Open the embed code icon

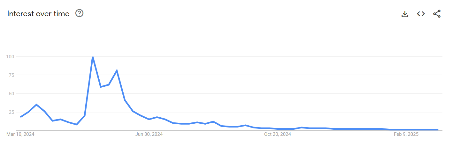click(x=421, y=14)
